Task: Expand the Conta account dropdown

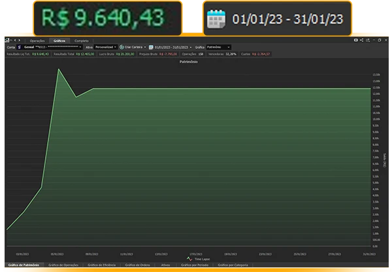Action: 50,47
